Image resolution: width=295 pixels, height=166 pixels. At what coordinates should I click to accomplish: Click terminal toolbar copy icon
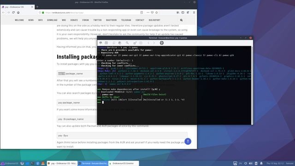point(114,43)
